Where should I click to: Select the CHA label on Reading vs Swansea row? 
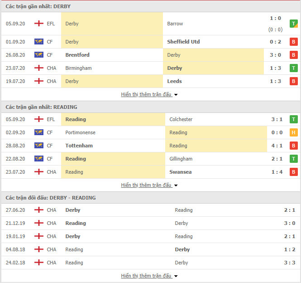point(52,172)
